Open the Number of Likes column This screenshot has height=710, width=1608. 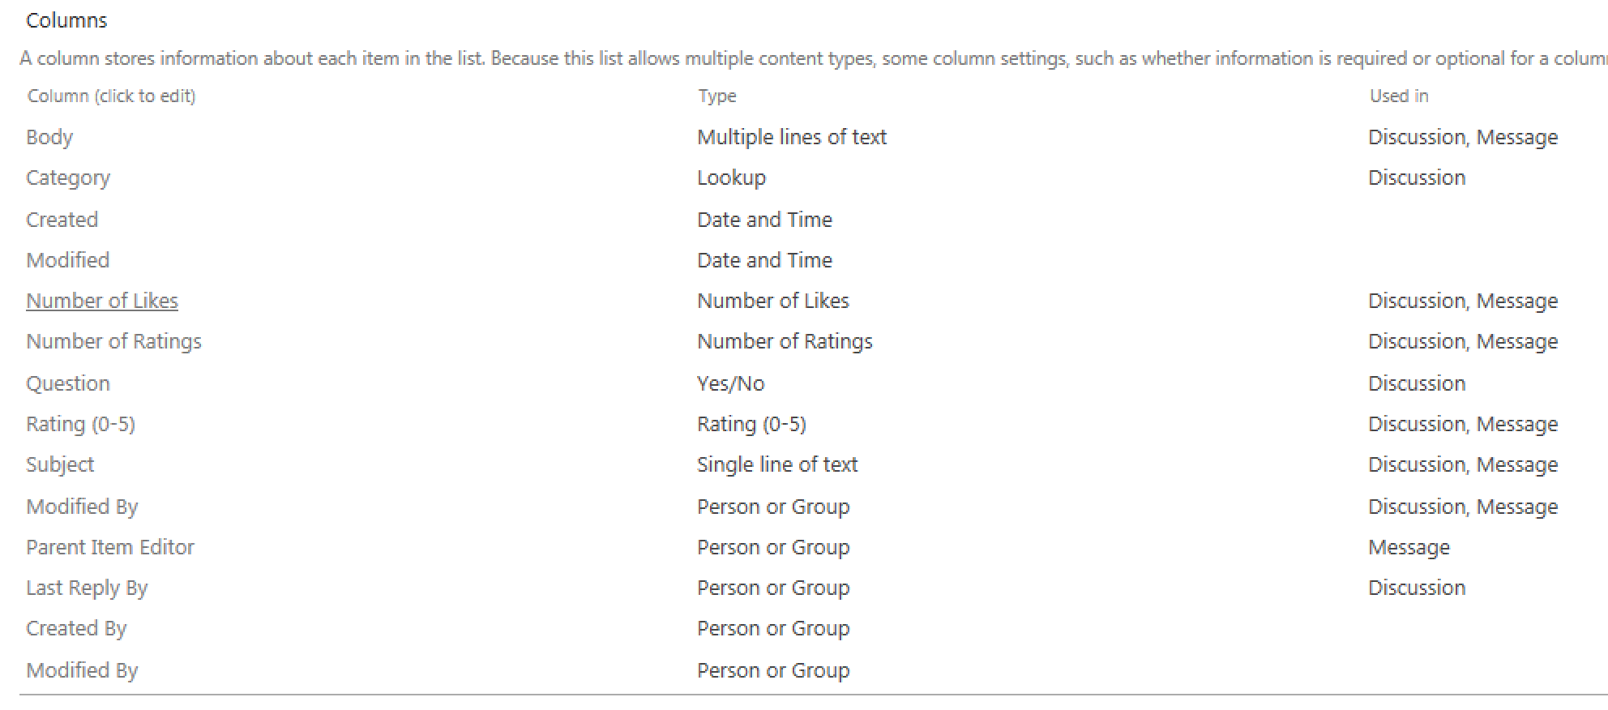tap(102, 301)
